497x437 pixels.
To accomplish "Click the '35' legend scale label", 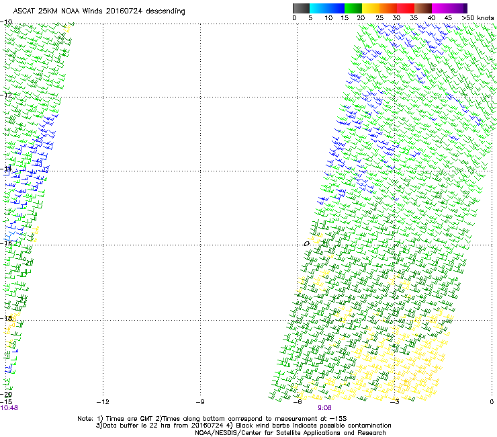I will (414, 17).
